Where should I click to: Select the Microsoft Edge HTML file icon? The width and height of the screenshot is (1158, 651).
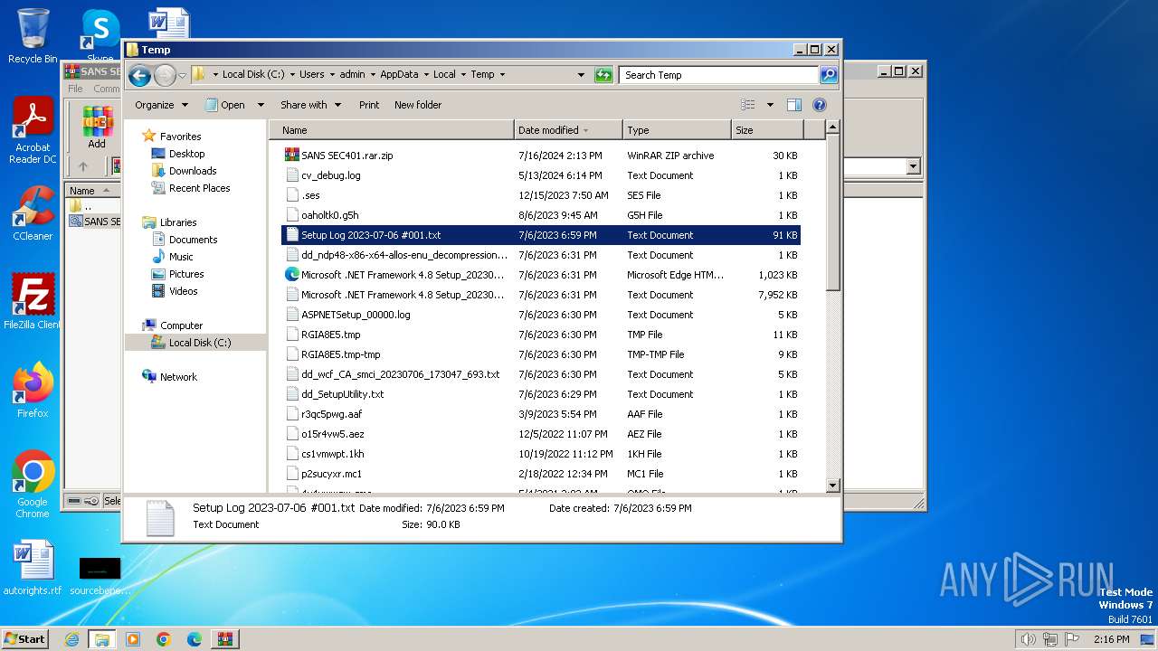(x=291, y=275)
